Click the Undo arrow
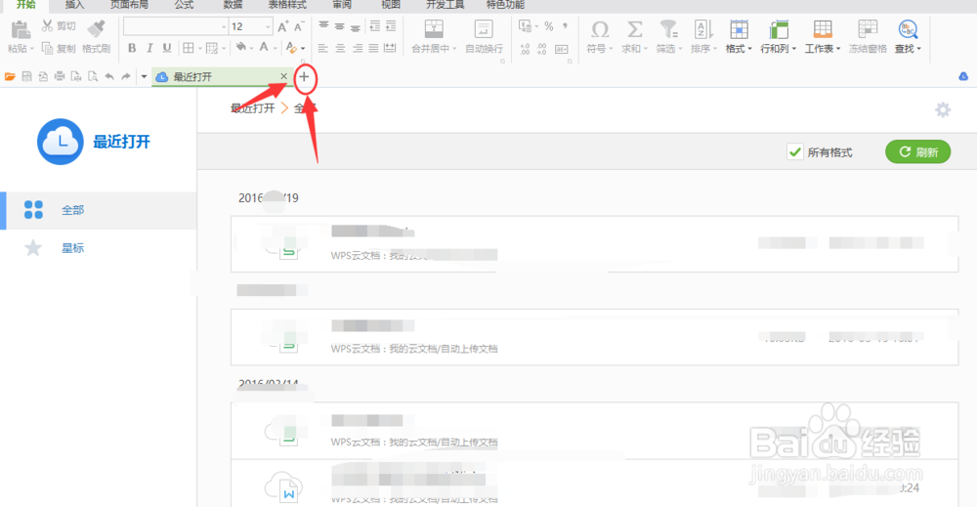 (109, 76)
